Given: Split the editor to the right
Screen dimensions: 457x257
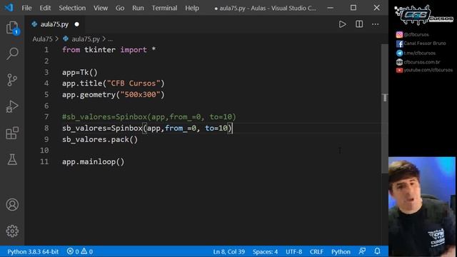Looking at the screenshot, I should point(359,24).
